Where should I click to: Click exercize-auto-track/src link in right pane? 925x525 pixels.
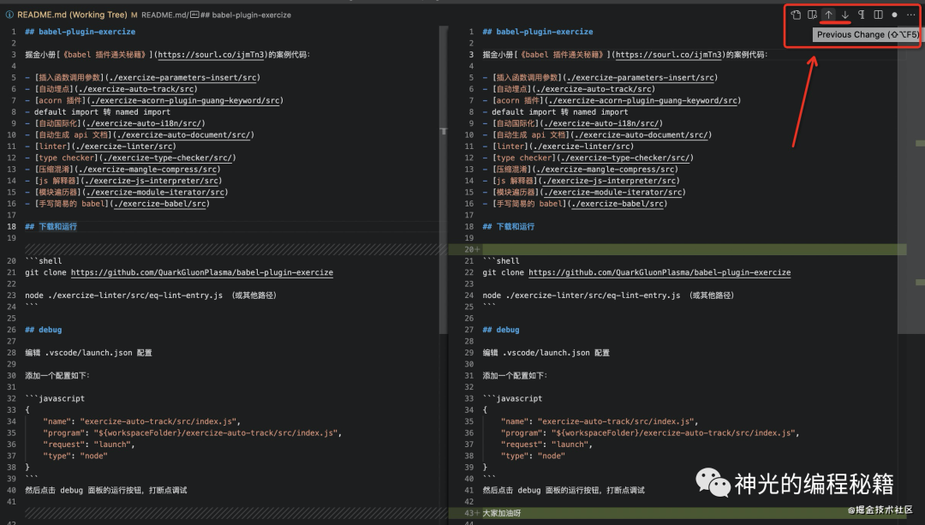[593, 89]
